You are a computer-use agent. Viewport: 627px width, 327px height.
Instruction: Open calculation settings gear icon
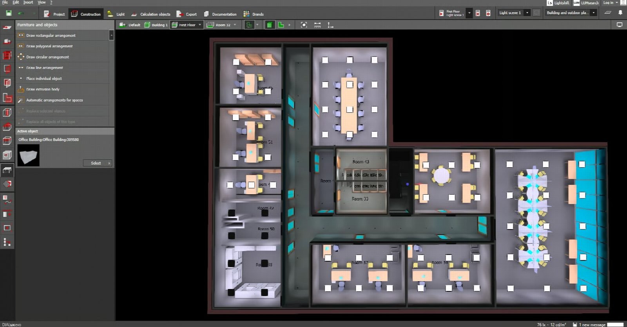488,13
